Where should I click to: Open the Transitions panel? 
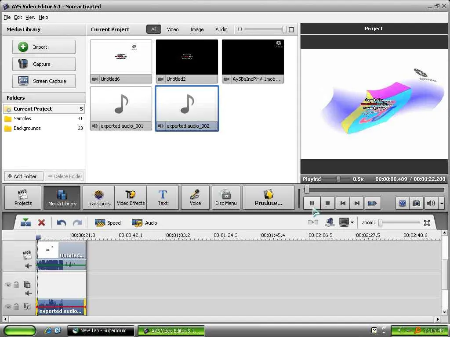(x=99, y=198)
